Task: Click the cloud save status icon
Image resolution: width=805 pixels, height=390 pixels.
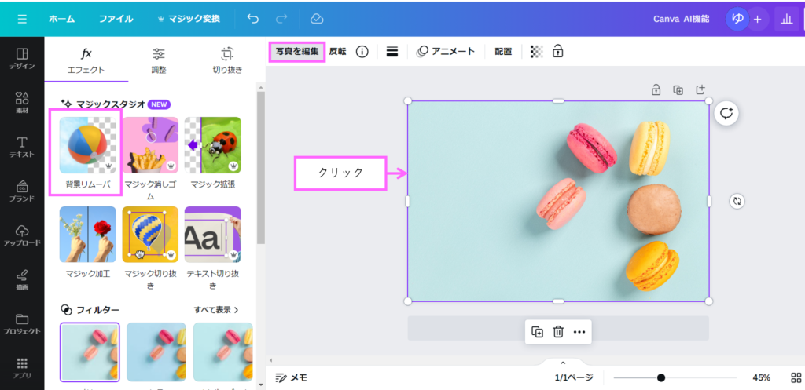Action: (317, 19)
